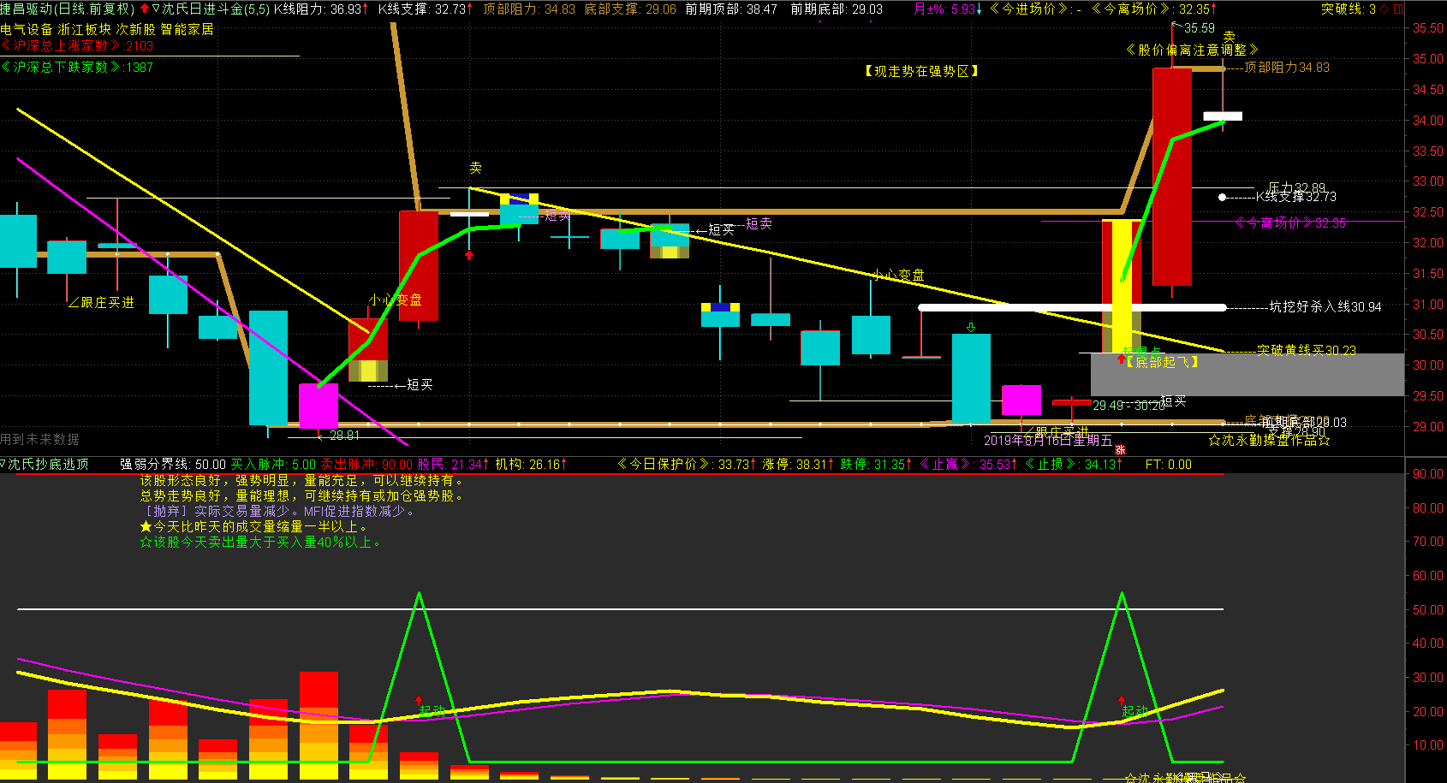This screenshot has height=783, width=1447.
Task: Open the ▽ dropdown before 沈氏日进斗金
Action: tap(156, 9)
